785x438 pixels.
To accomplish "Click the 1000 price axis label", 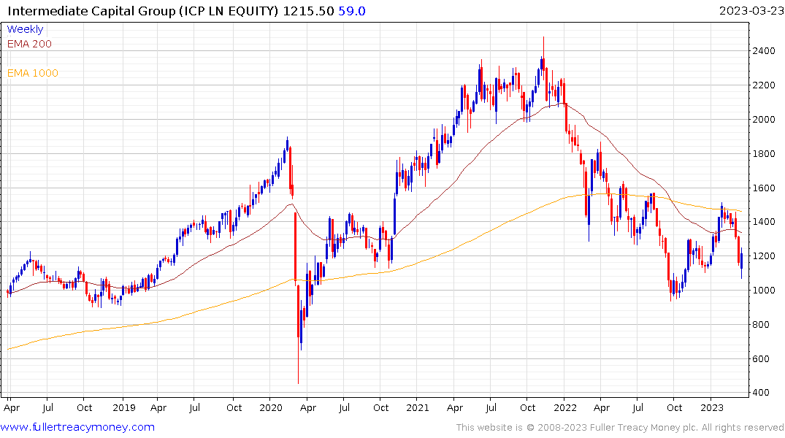I will click(764, 291).
